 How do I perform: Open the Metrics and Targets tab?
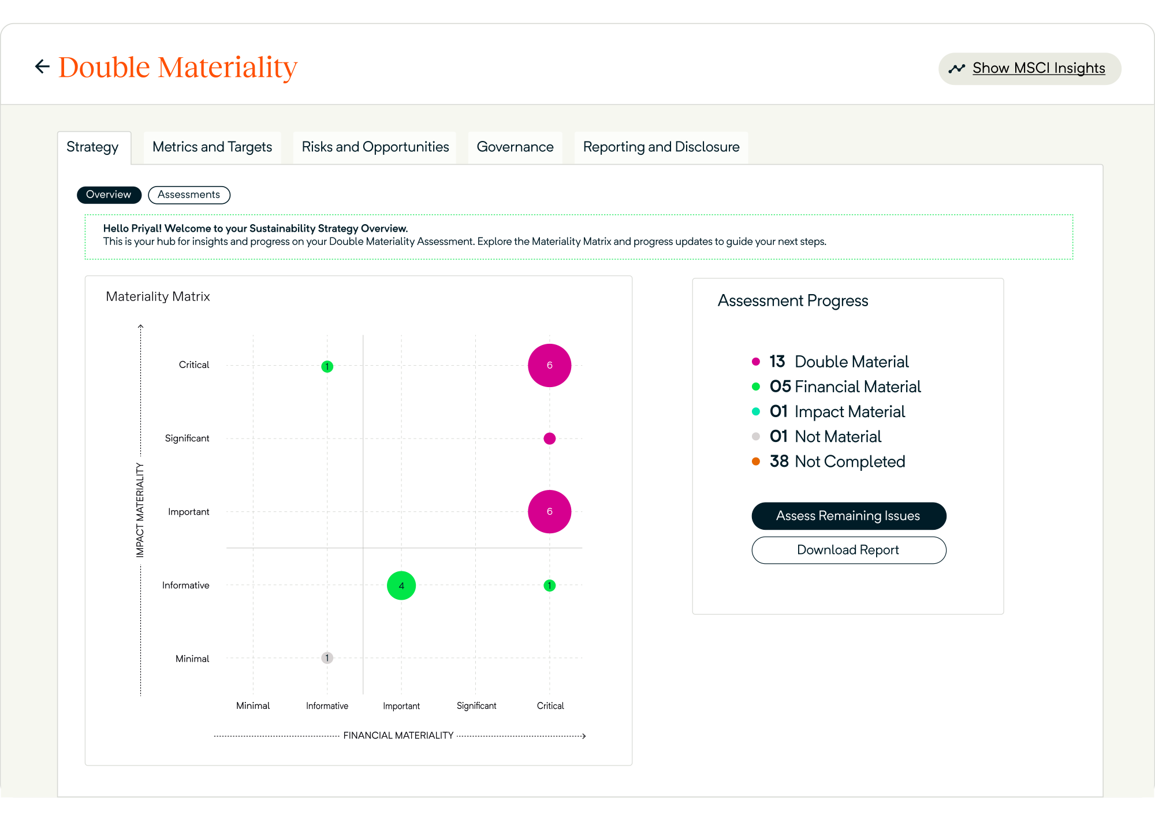click(x=212, y=147)
